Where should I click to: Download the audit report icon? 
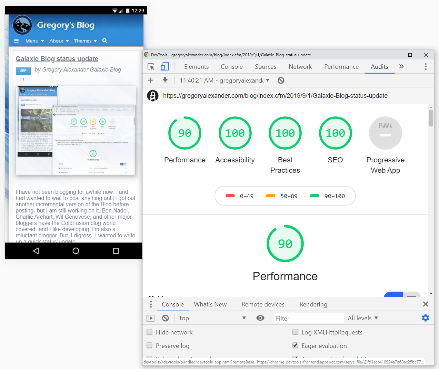tap(165, 80)
